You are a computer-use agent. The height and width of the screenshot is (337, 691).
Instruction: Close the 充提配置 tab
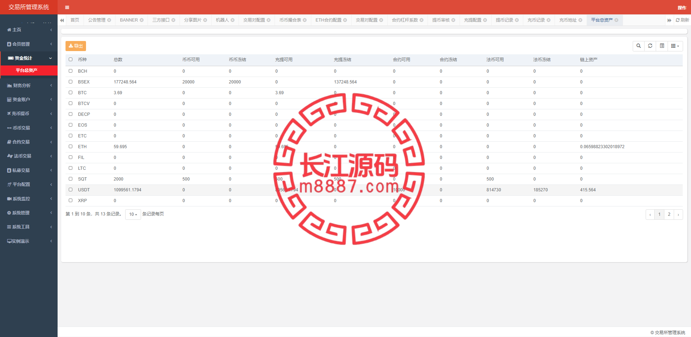pyautogui.click(x=485, y=20)
